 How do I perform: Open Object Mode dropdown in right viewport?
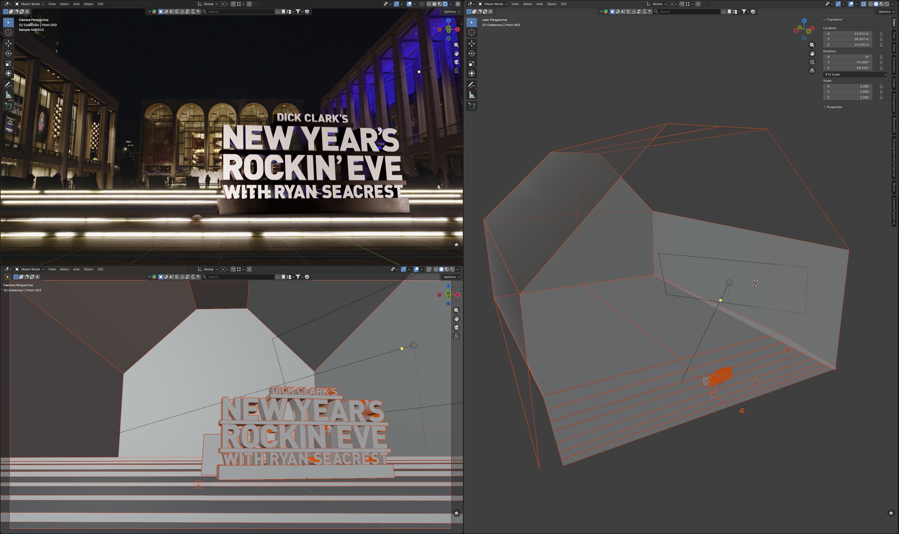point(493,4)
